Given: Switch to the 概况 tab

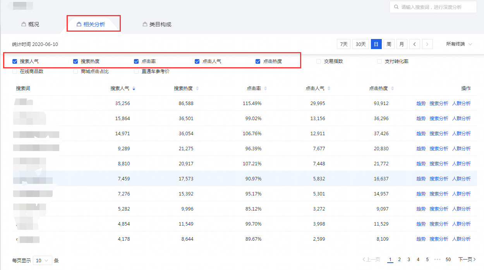Looking at the screenshot, I should click(x=30, y=24).
